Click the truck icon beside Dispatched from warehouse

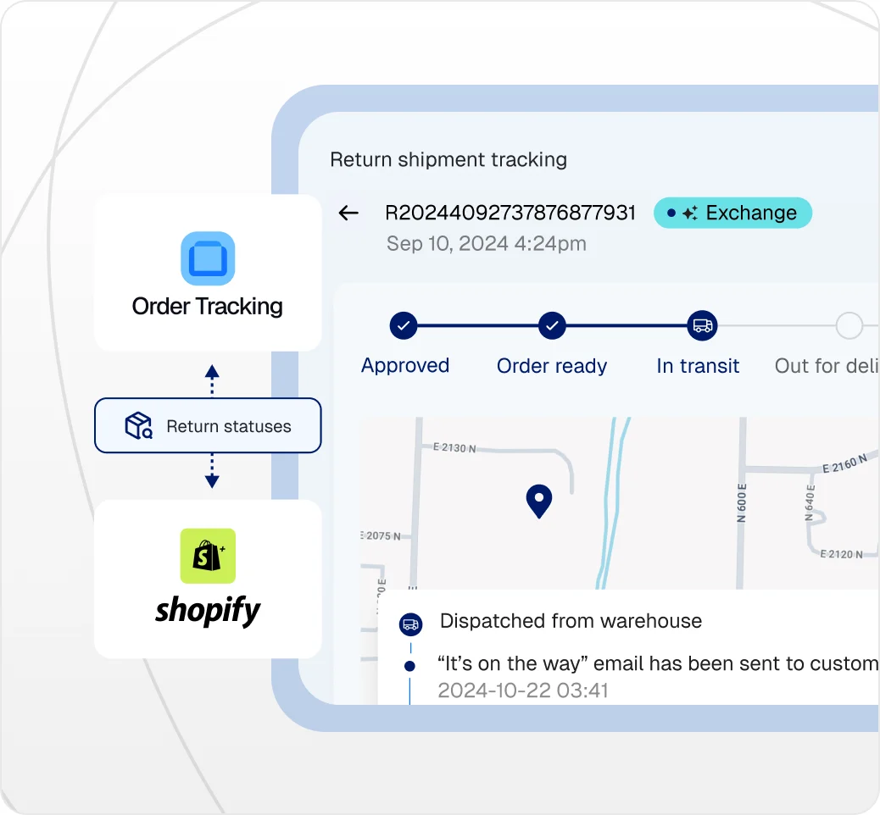tap(411, 624)
